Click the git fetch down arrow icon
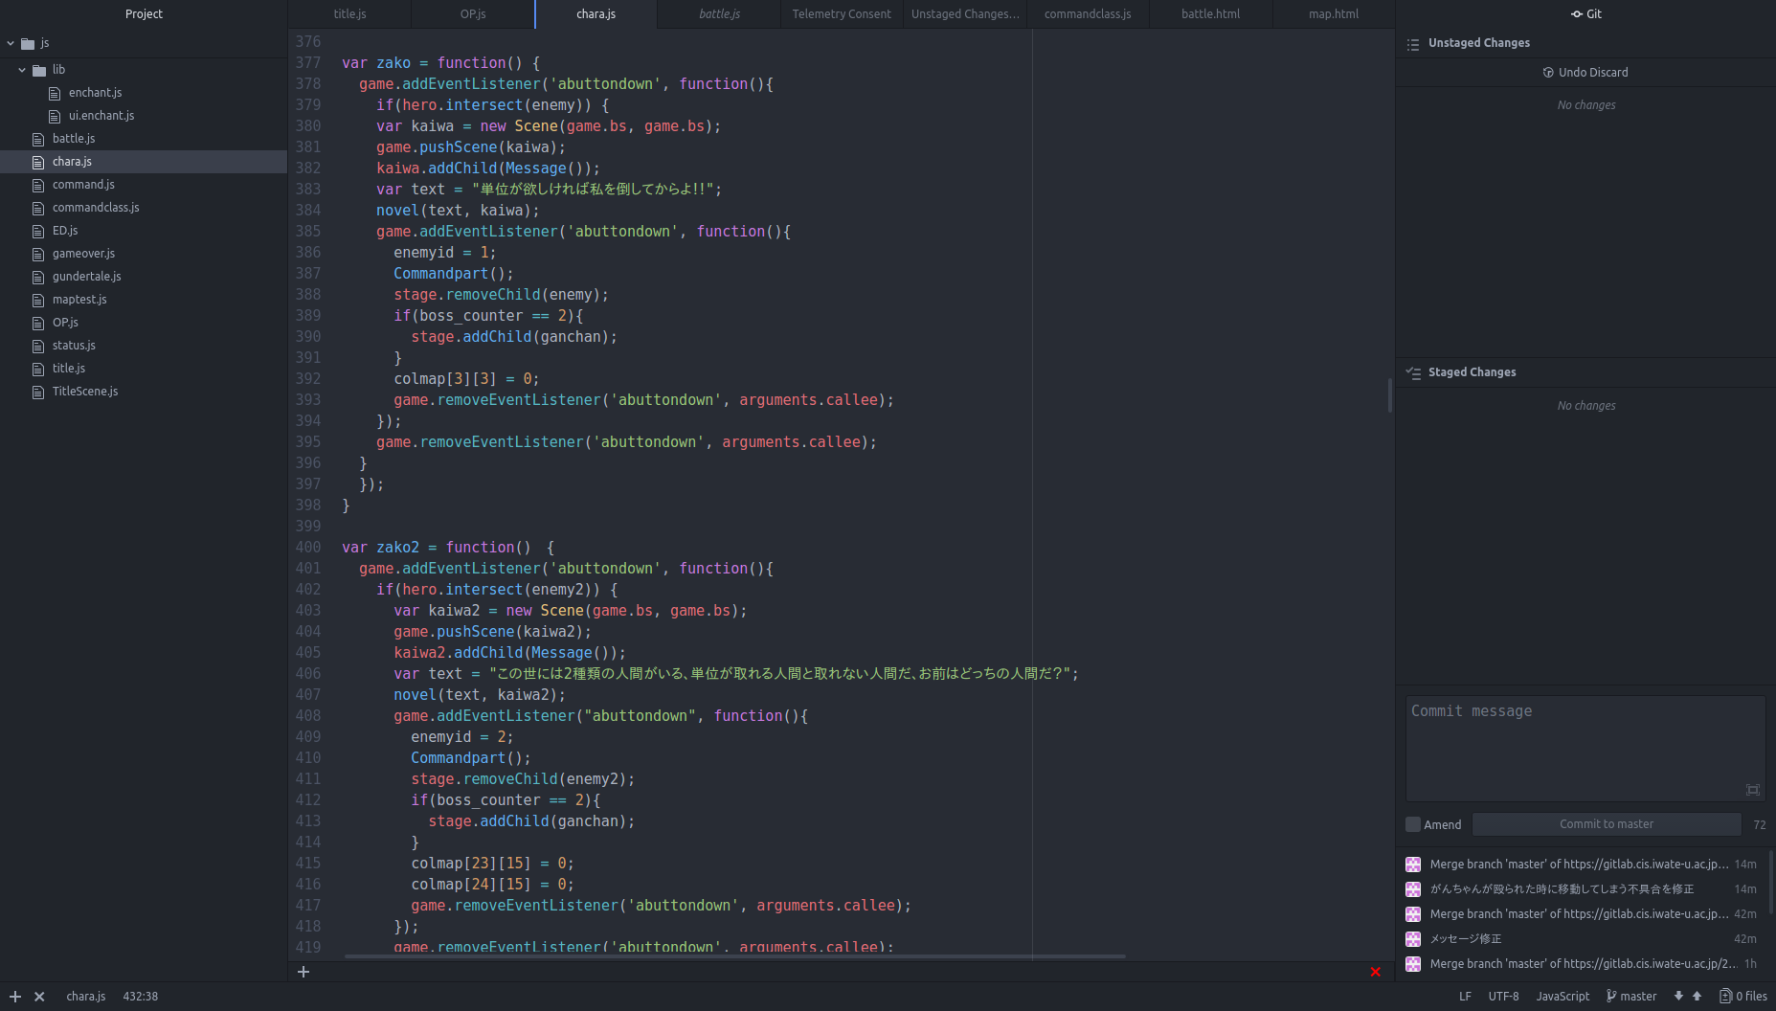1776x1011 pixels. tap(1678, 997)
